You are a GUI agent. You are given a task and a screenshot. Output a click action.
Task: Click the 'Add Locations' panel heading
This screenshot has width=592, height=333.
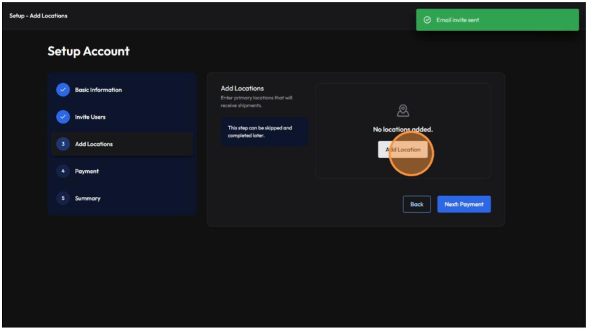point(244,89)
